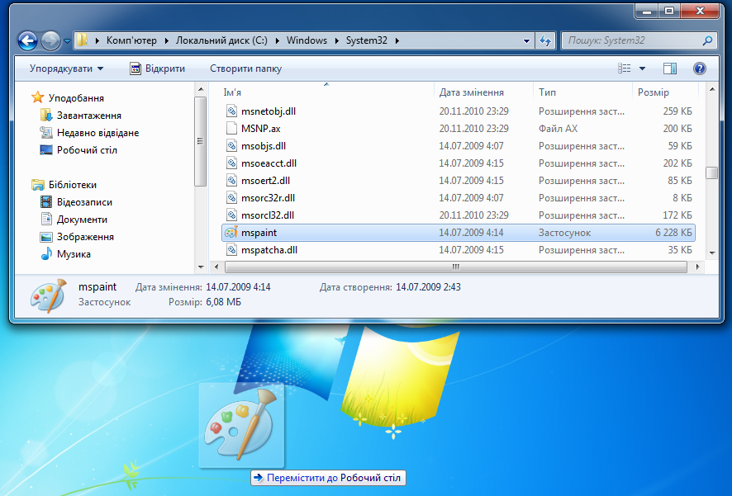
Task: Open address bar history dropdown
Action: tap(526, 41)
